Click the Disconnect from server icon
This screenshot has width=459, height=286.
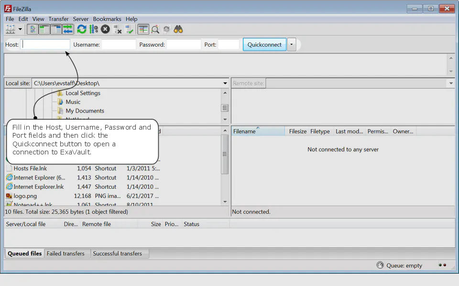coord(118,29)
